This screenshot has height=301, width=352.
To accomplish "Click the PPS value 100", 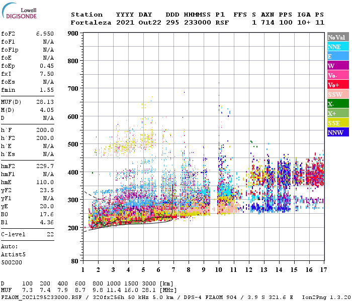I will pyautogui.click(x=286, y=23).
